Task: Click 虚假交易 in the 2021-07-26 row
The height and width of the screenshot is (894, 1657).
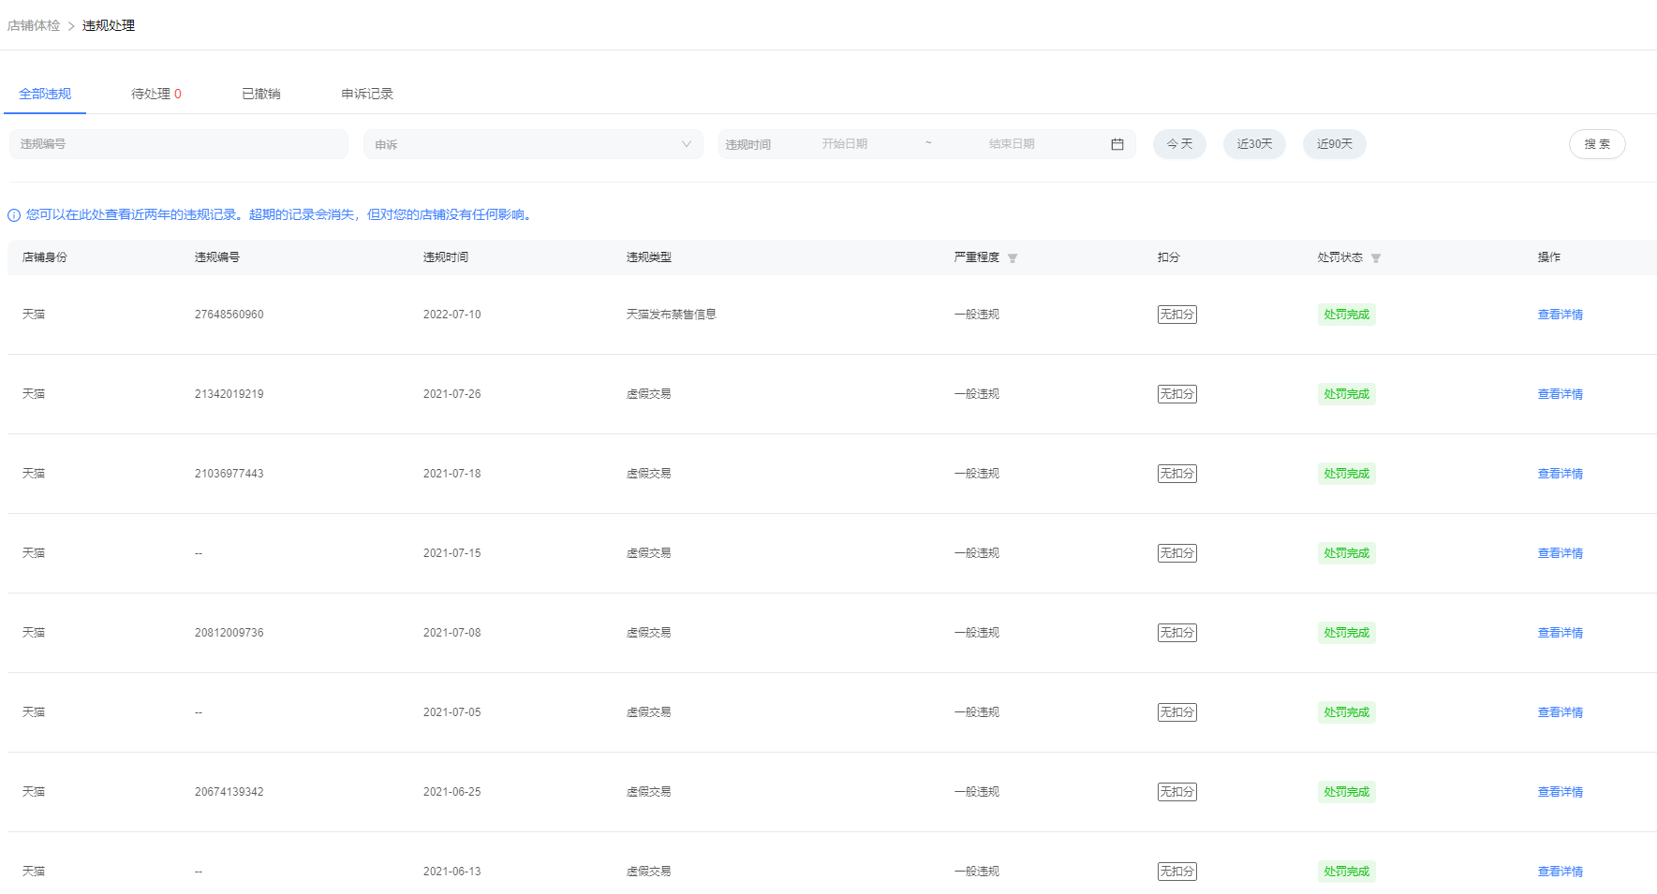Action: pyautogui.click(x=649, y=394)
